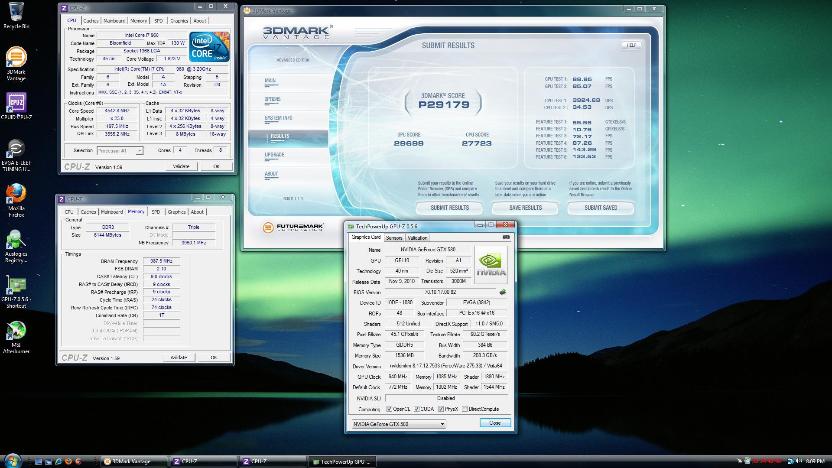832x468 pixels.
Task: Toggle the OpenCL checkbox in GPU-Z
Action: 389,409
